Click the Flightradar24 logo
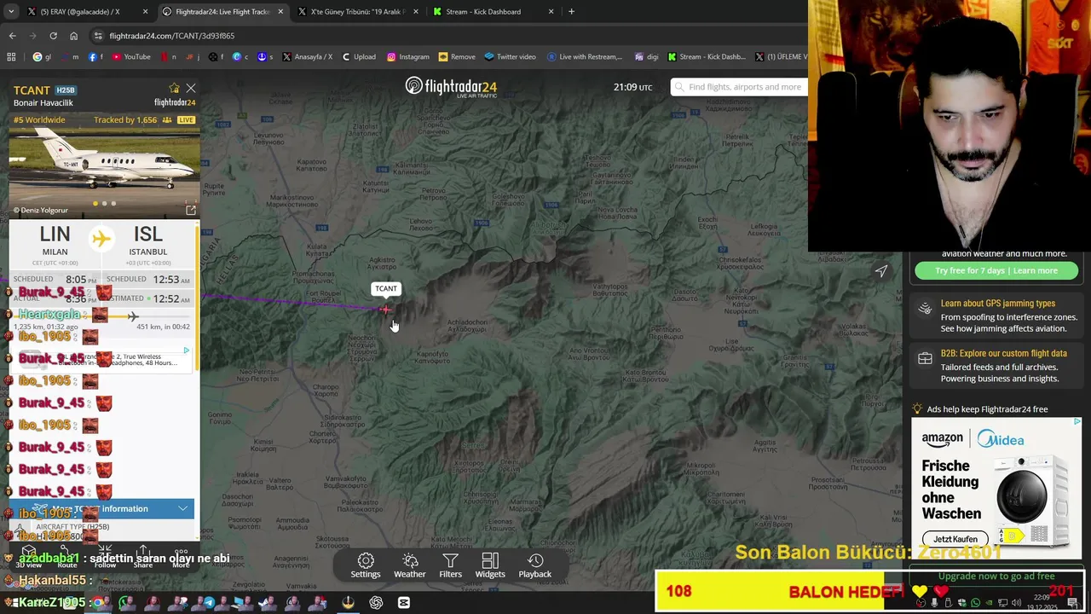The image size is (1091, 614). [451, 87]
